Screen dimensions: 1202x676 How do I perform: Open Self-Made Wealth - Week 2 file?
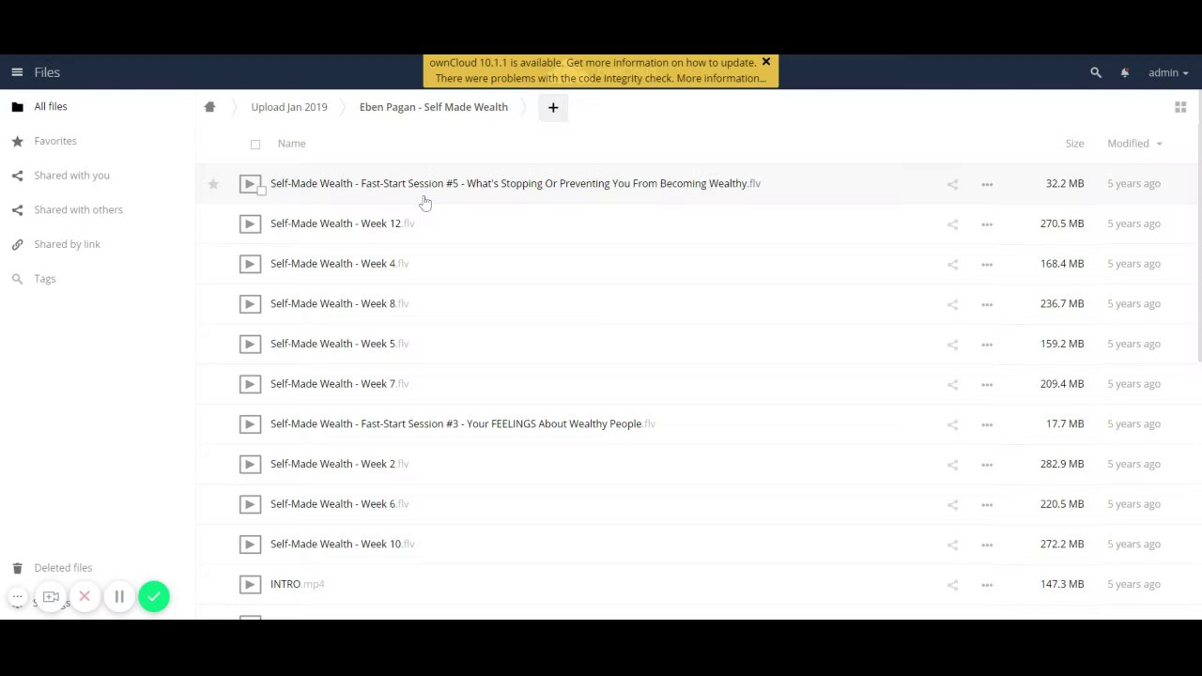339,464
